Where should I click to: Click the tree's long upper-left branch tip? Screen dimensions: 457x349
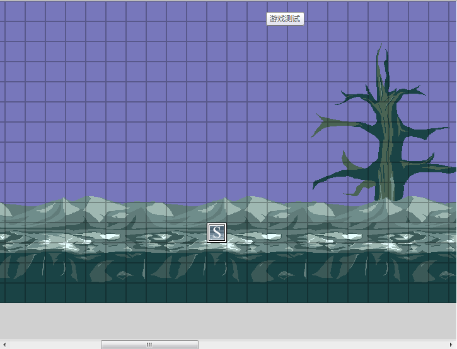pos(314,135)
